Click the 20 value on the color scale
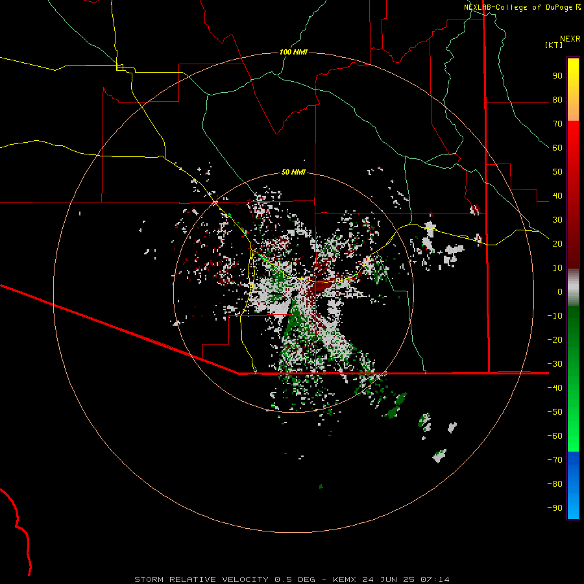The image size is (584, 584). [557, 243]
